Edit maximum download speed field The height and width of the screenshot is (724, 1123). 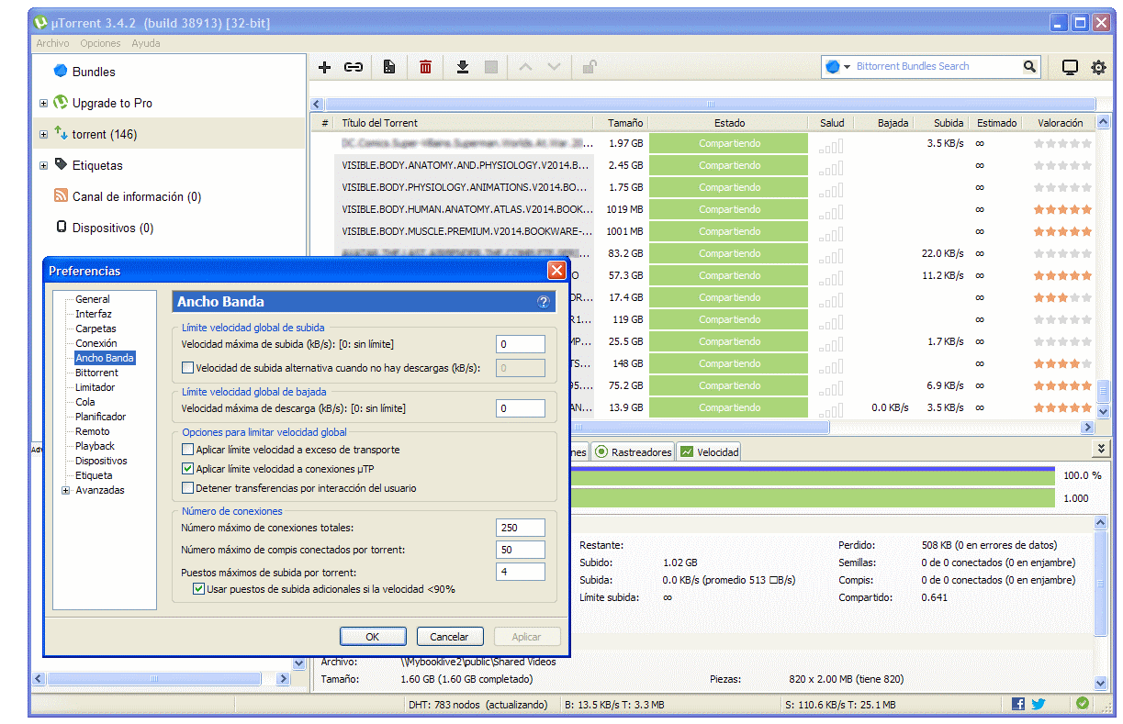point(521,408)
